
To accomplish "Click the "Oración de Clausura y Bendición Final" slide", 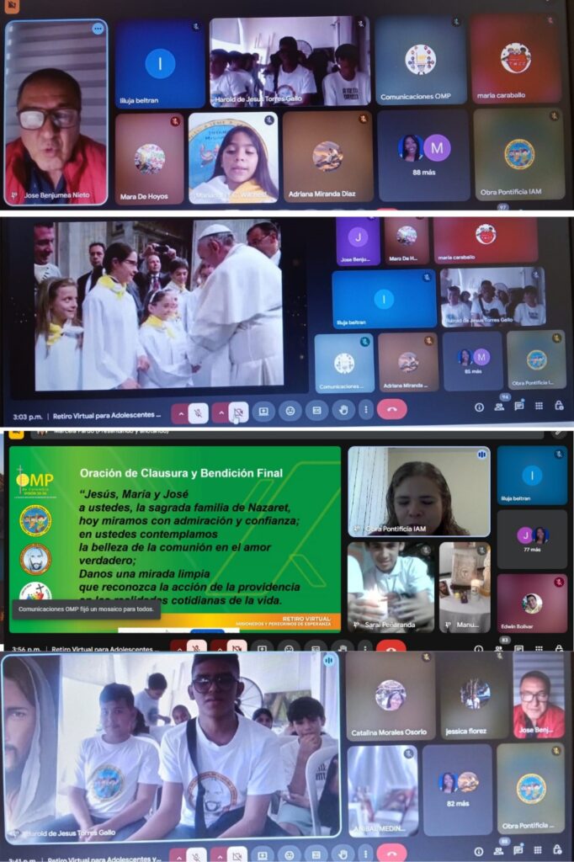I will [175, 539].
